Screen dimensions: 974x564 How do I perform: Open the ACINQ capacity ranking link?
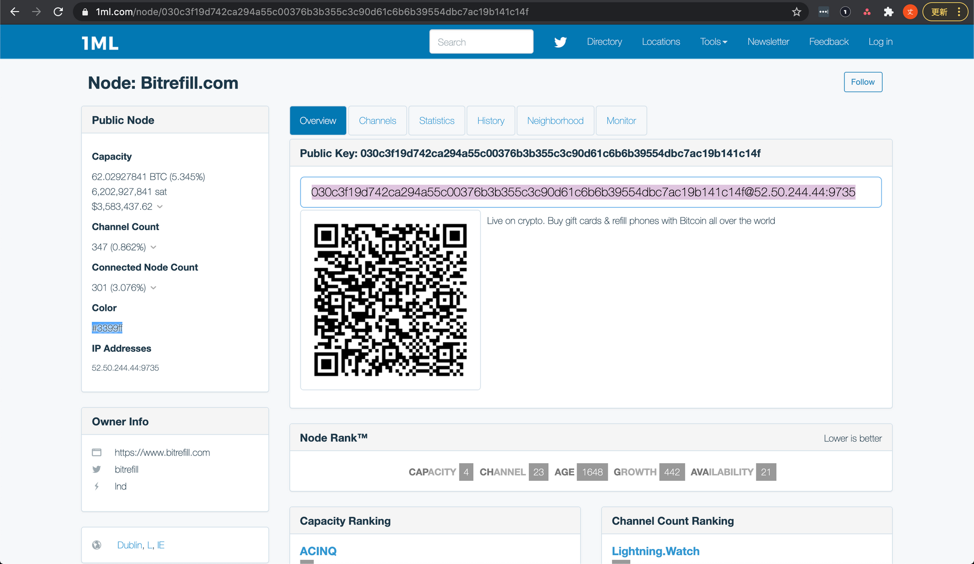point(318,551)
